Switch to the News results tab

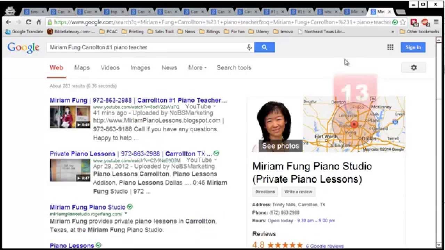pos(169,68)
